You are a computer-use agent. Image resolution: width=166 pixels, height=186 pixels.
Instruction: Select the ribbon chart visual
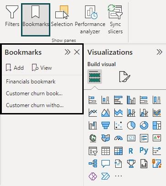pyautogui.click(x=157, y=113)
